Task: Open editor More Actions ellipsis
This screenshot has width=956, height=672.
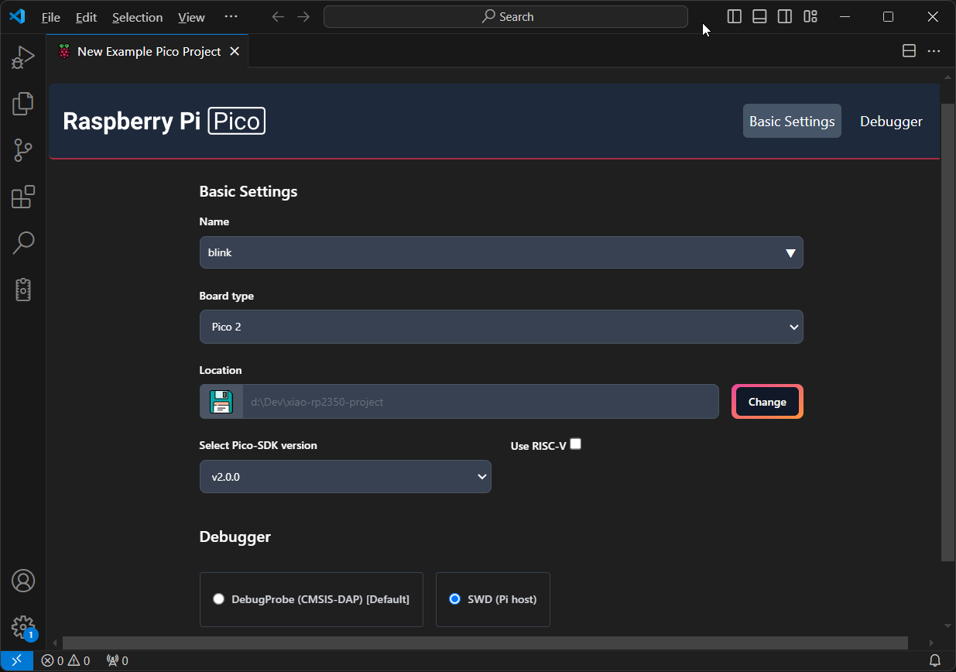Action: tap(934, 51)
